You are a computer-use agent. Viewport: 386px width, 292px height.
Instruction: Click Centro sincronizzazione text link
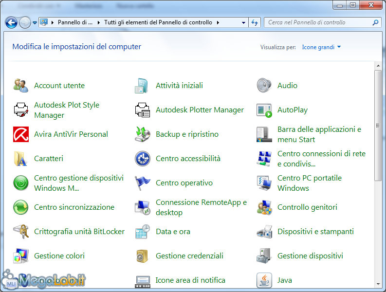click(x=74, y=207)
